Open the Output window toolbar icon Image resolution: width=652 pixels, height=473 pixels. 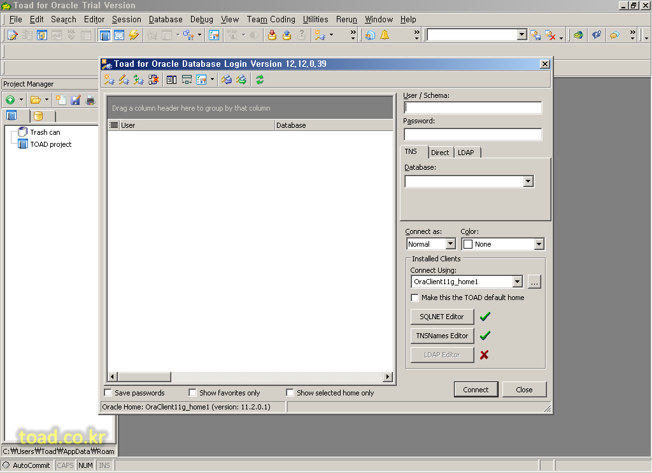click(x=119, y=36)
